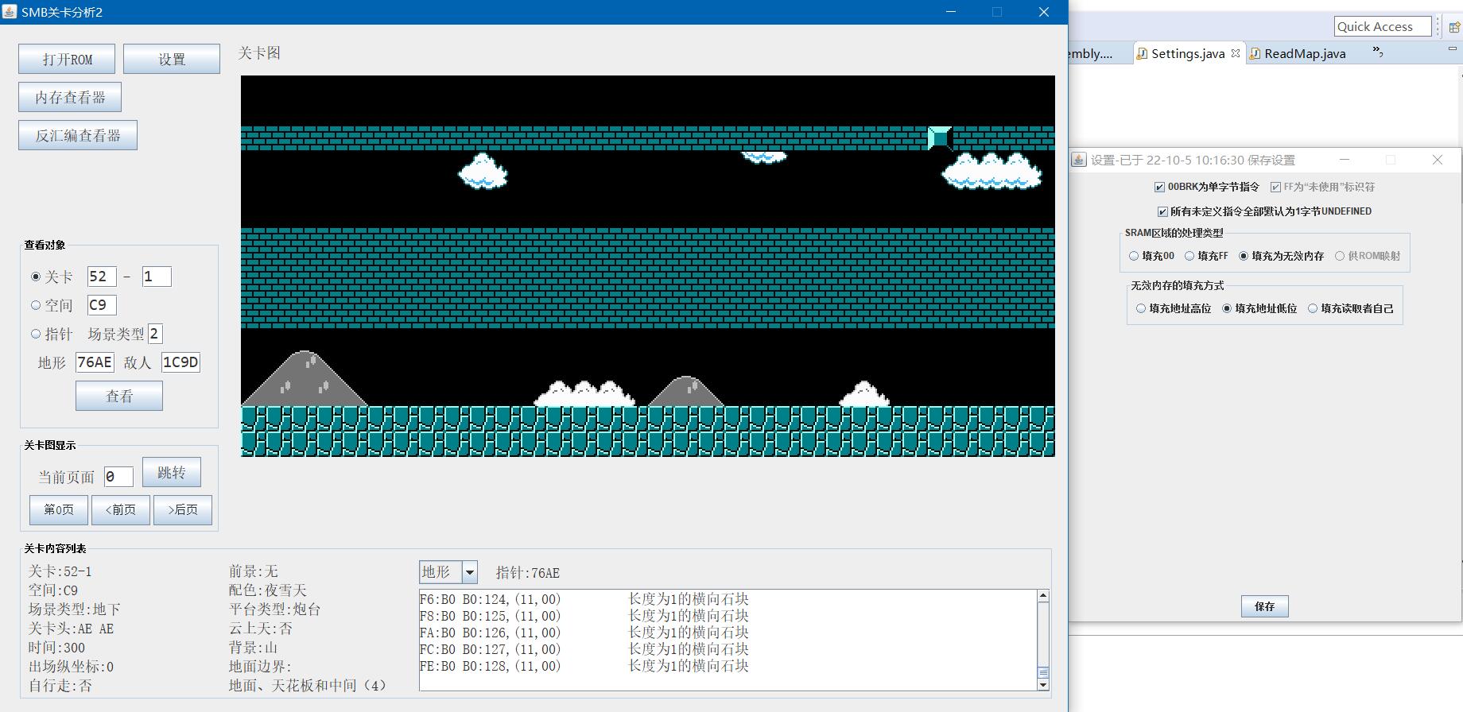Click the 当前页面 page number field
The width and height of the screenshot is (1463, 712).
118,477
